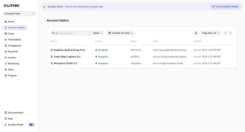
Task: Open Program settings in sidebar
Action: [10, 76]
